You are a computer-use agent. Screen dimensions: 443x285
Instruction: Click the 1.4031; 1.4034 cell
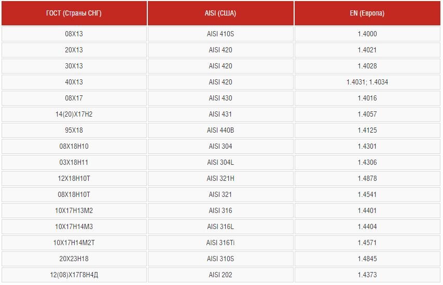click(x=367, y=82)
